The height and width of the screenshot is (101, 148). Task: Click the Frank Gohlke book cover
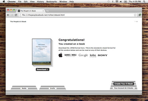(x=42, y=52)
